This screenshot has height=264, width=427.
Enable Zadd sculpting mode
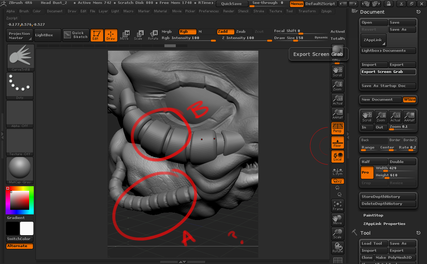(x=225, y=31)
